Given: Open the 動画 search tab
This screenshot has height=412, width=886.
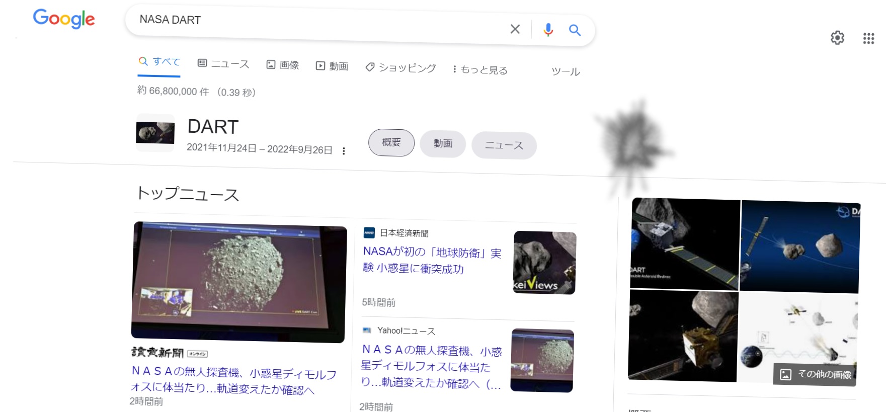Looking at the screenshot, I should point(332,66).
